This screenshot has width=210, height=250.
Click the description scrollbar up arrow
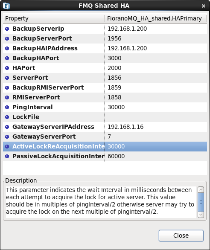(x=201, y=190)
